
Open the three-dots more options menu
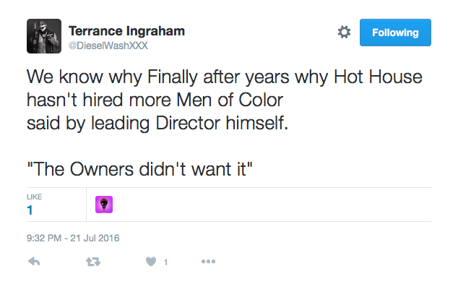[208, 262]
